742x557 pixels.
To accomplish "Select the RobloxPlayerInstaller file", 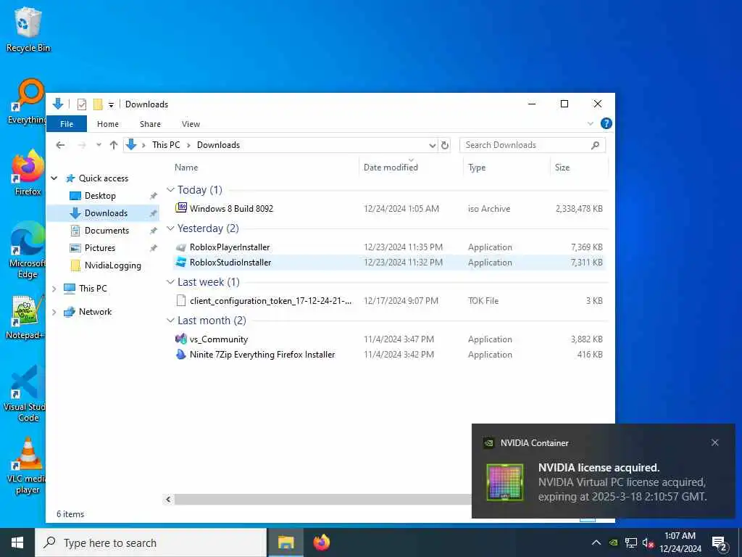I will [388, 247].
